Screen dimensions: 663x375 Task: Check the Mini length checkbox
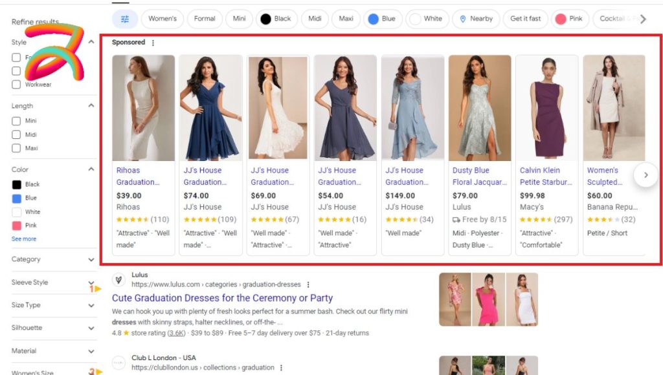(16, 121)
